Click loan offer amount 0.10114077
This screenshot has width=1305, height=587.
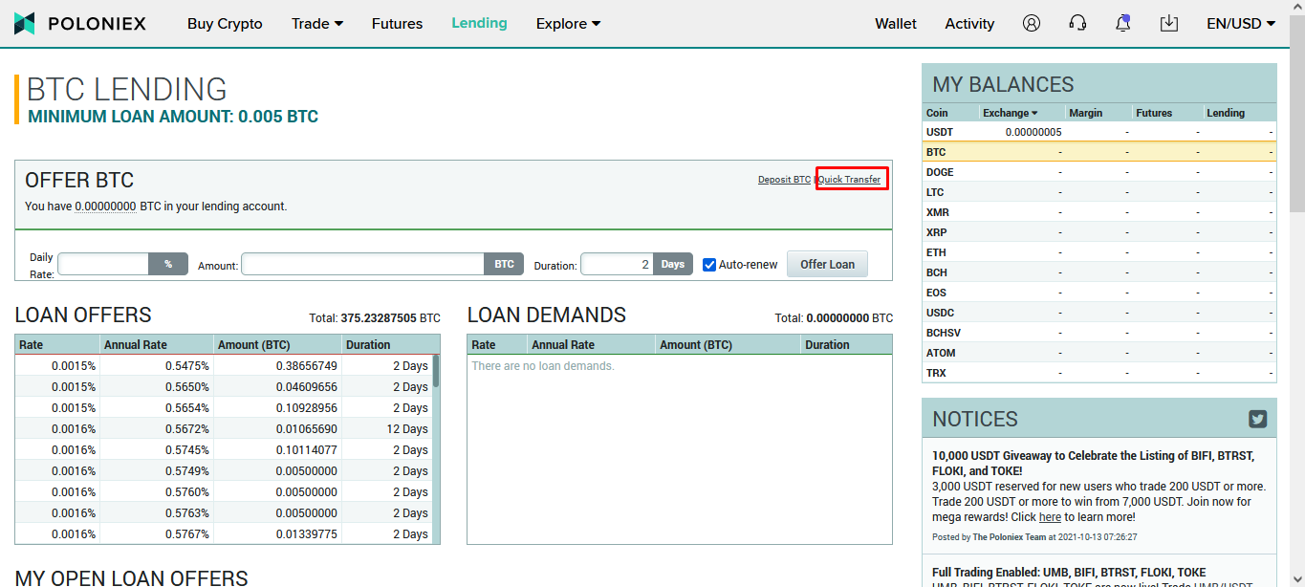pyautogui.click(x=307, y=450)
